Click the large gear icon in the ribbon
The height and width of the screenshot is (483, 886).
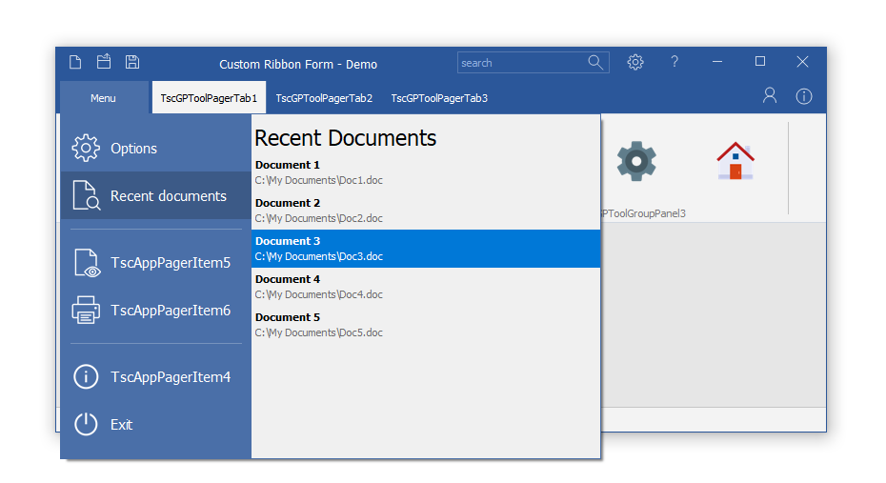[636, 161]
